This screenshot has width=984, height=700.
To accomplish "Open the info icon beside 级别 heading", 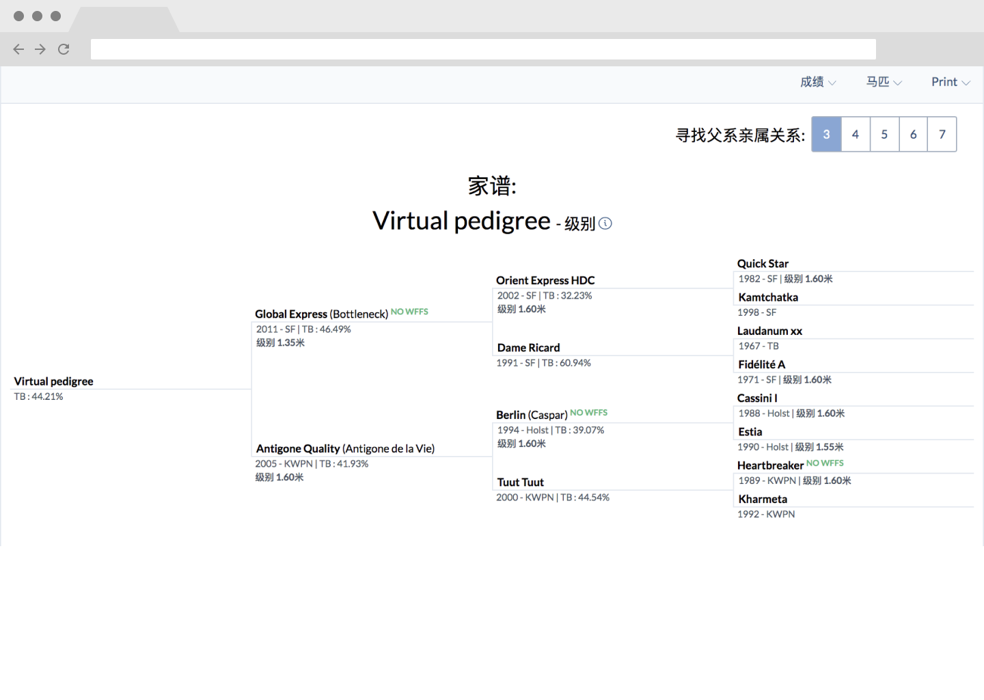I will (x=605, y=223).
